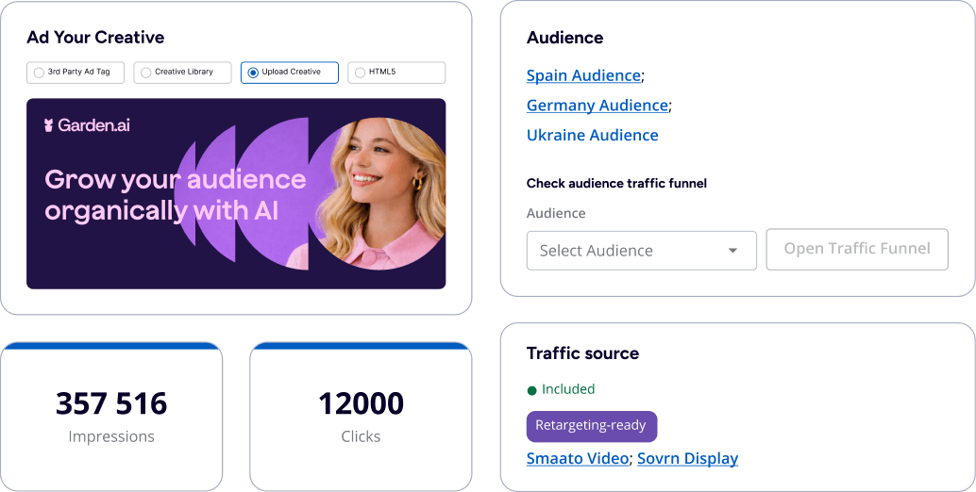Follow the Ukraine Audience link
This screenshot has height=492, width=976.
pos(592,135)
